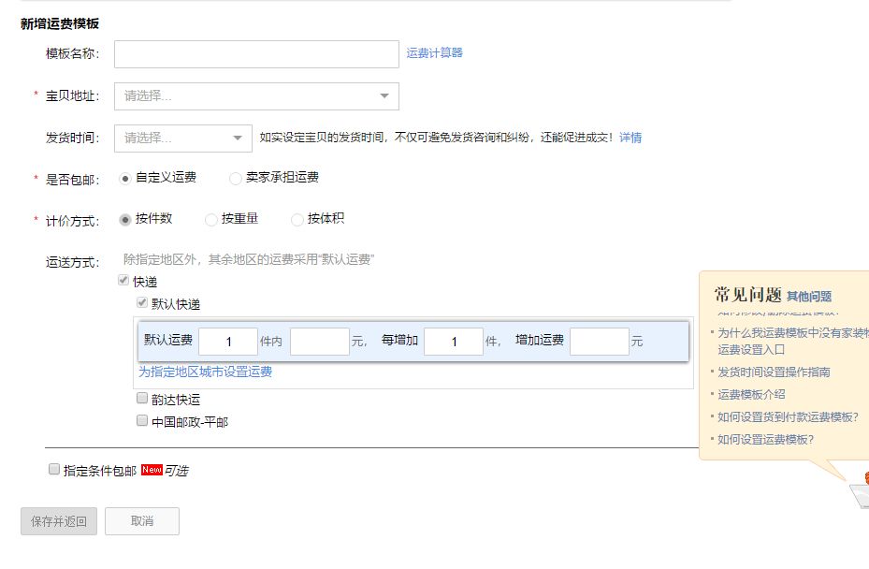
Task: Toggle the 快递 checkbox
Action: (x=123, y=281)
